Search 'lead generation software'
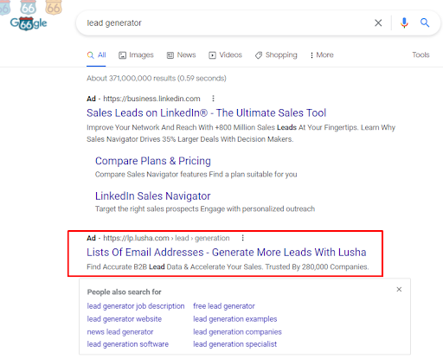This screenshot has height=359, width=443. 128,344
